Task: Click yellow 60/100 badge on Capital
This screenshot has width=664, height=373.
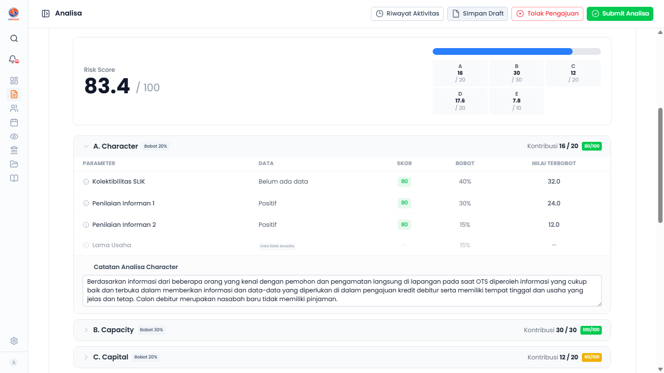Action: pyautogui.click(x=592, y=357)
